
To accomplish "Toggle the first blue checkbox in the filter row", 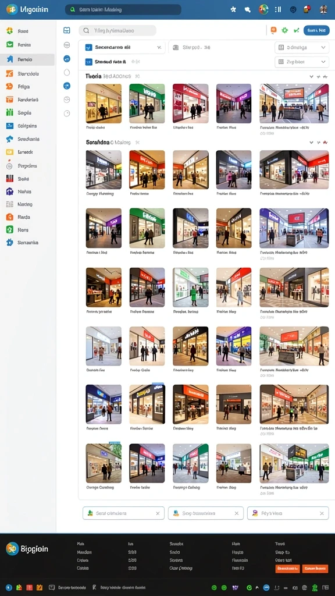I will click(89, 48).
